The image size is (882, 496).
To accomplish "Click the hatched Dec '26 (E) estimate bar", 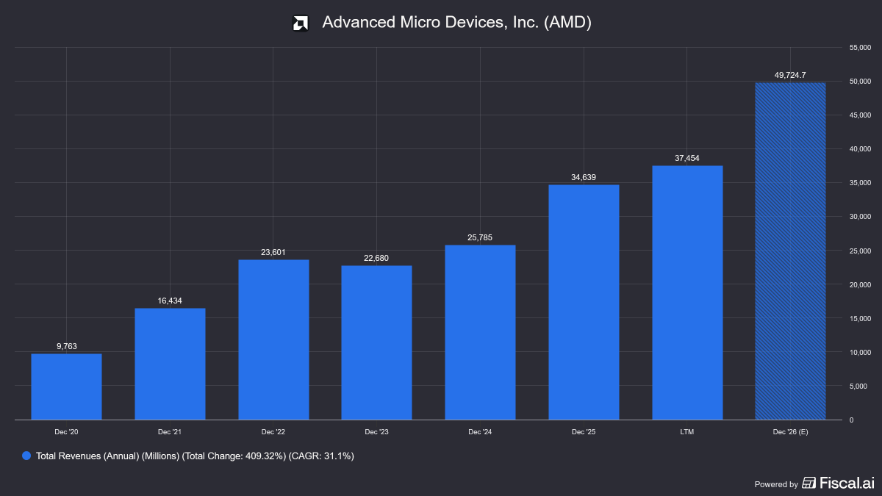I will pos(791,251).
